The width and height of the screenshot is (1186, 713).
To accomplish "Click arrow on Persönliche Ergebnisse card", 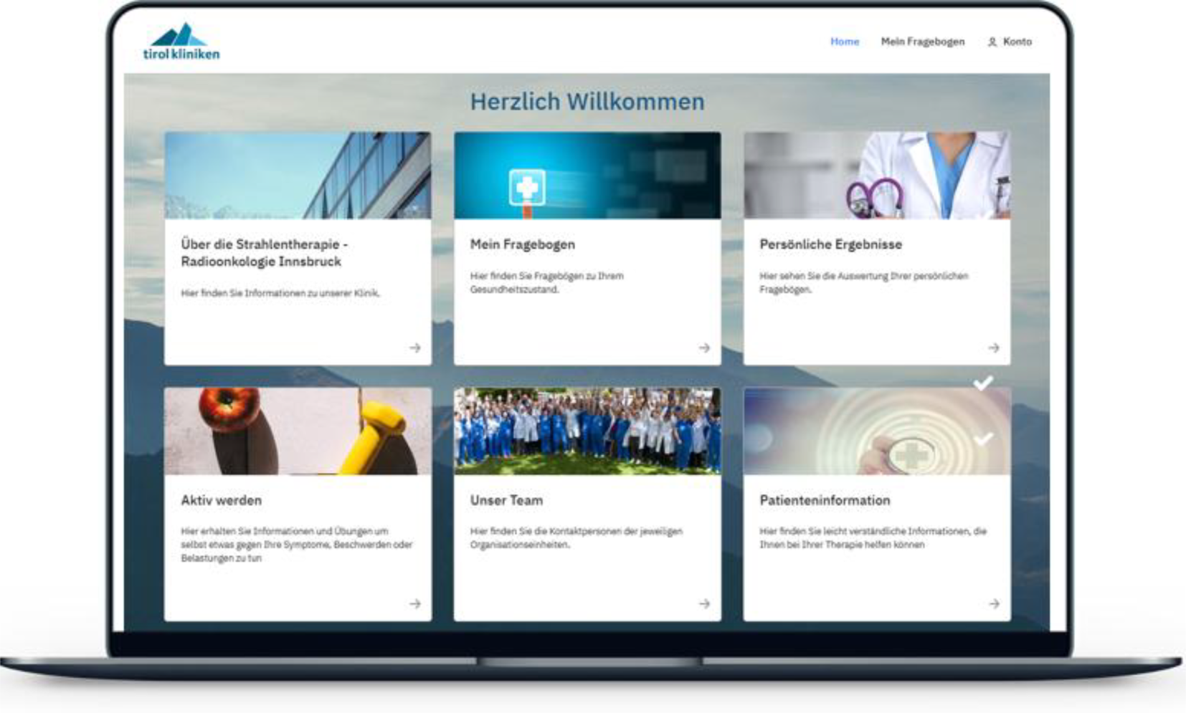I will click(x=994, y=348).
